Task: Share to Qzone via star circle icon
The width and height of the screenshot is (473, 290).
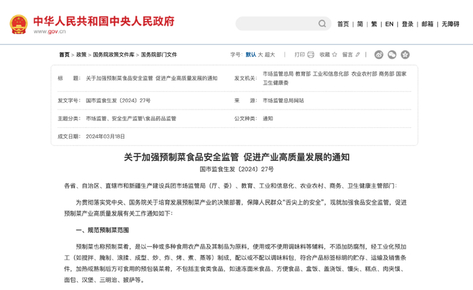Action: click(x=405, y=55)
